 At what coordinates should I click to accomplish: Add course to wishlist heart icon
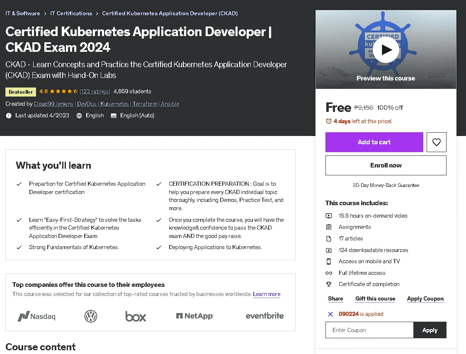(436, 142)
